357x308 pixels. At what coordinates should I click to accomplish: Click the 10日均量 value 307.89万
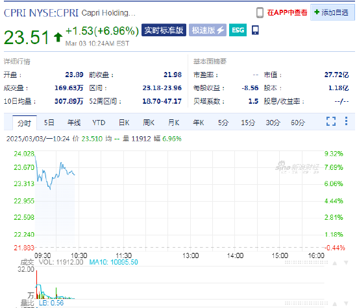69,101
